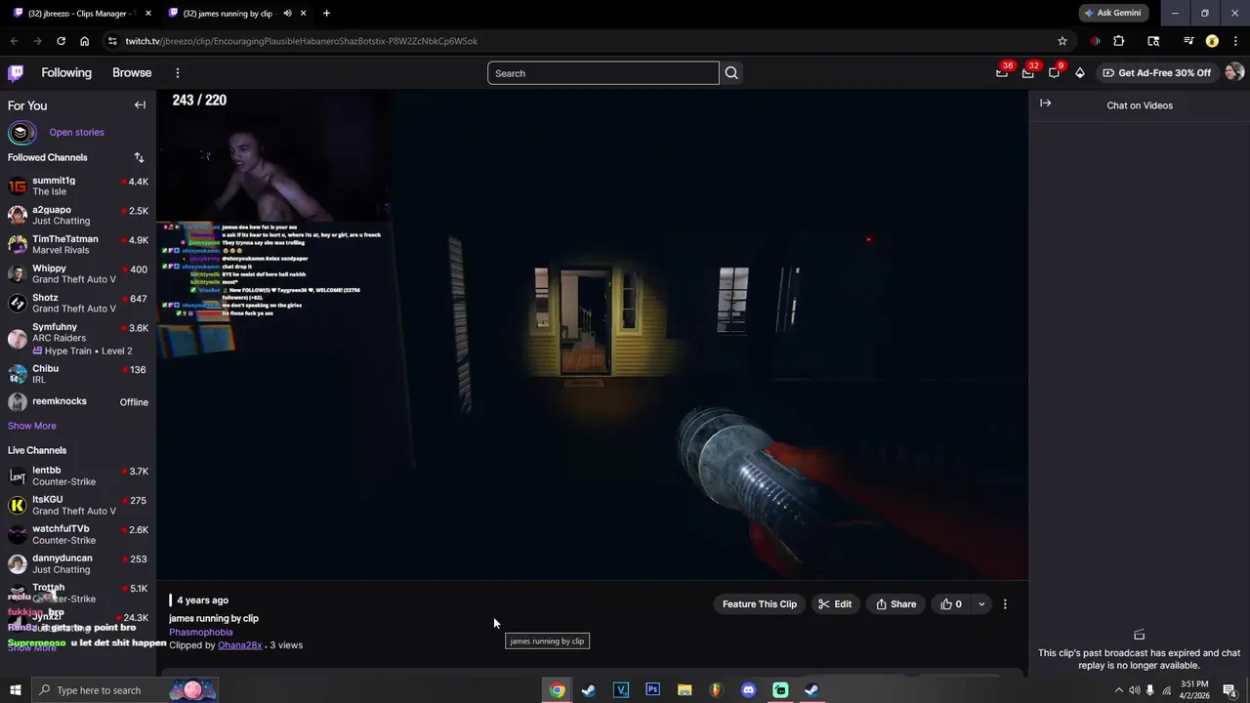The width and height of the screenshot is (1250, 703).
Task: Sort the Followed Channels list
Action: click(139, 157)
